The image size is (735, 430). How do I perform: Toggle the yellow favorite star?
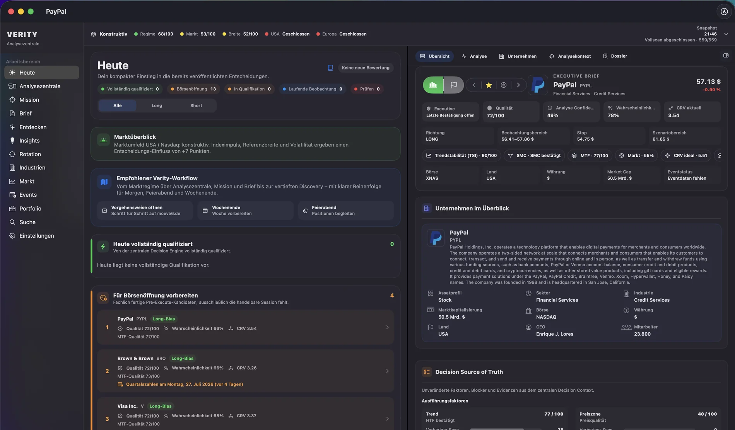[x=489, y=85]
